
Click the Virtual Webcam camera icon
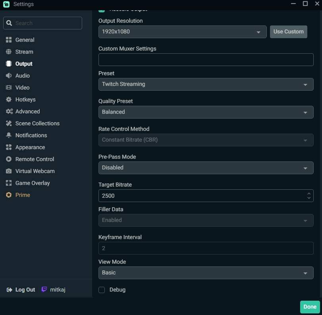[9, 171]
